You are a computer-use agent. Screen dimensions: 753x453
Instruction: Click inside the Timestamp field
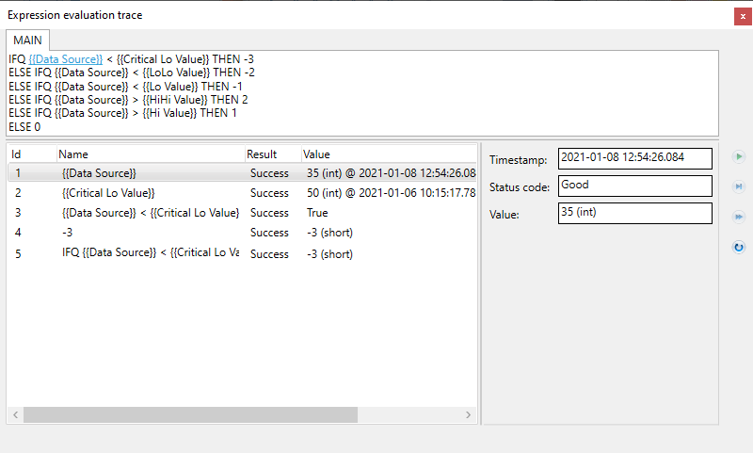click(x=634, y=159)
